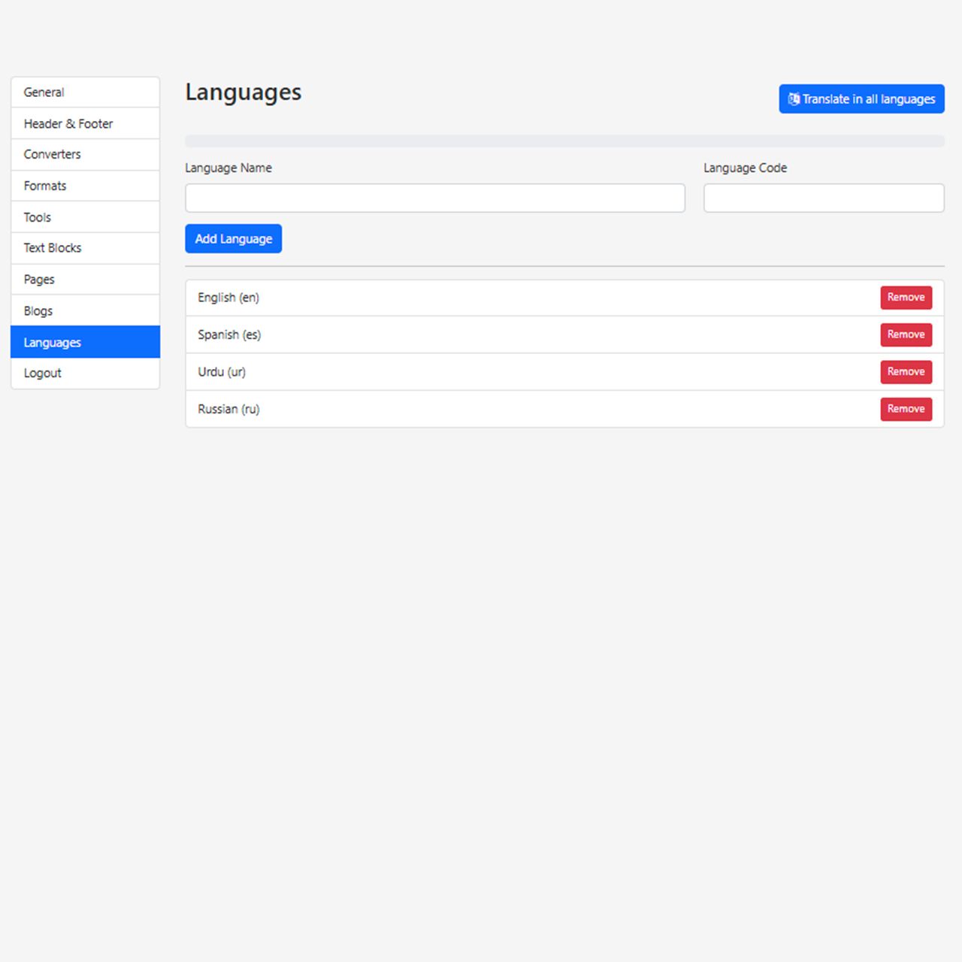Focus the Language Code input field
The height and width of the screenshot is (962, 962).
[824, 198]
